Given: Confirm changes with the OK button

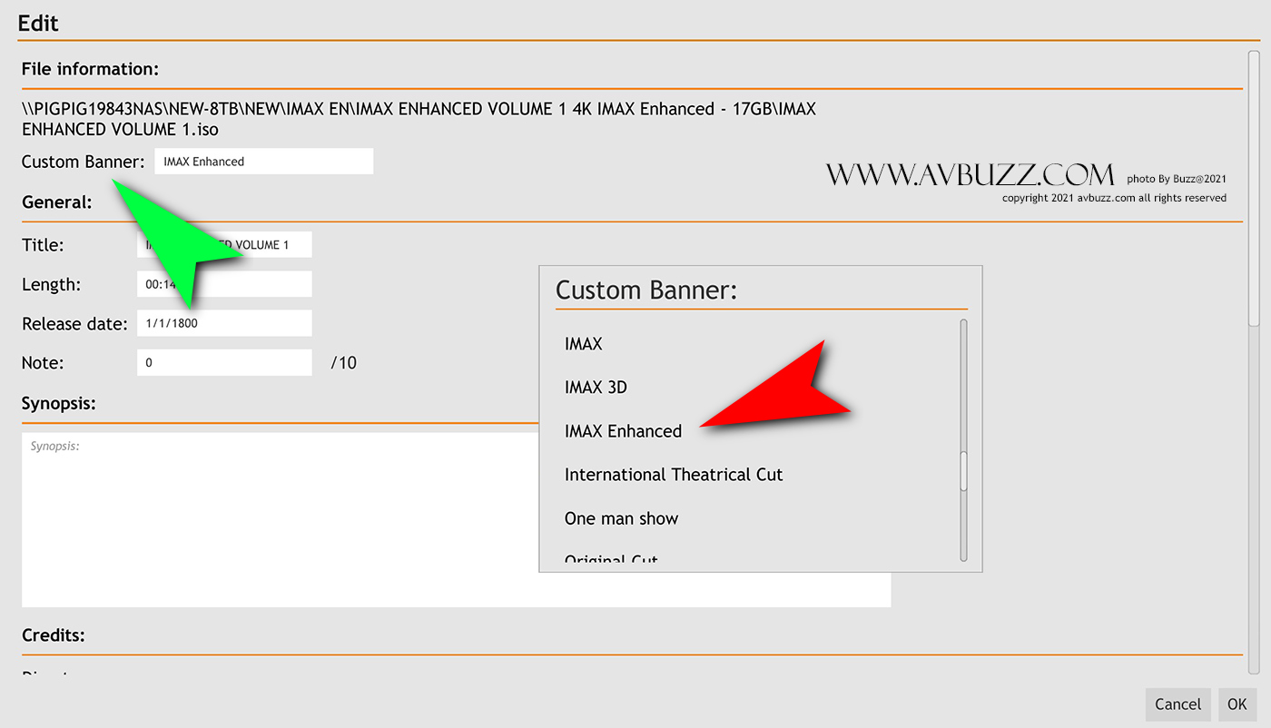Looking at the screenshot, I should tap(1237, 704).
